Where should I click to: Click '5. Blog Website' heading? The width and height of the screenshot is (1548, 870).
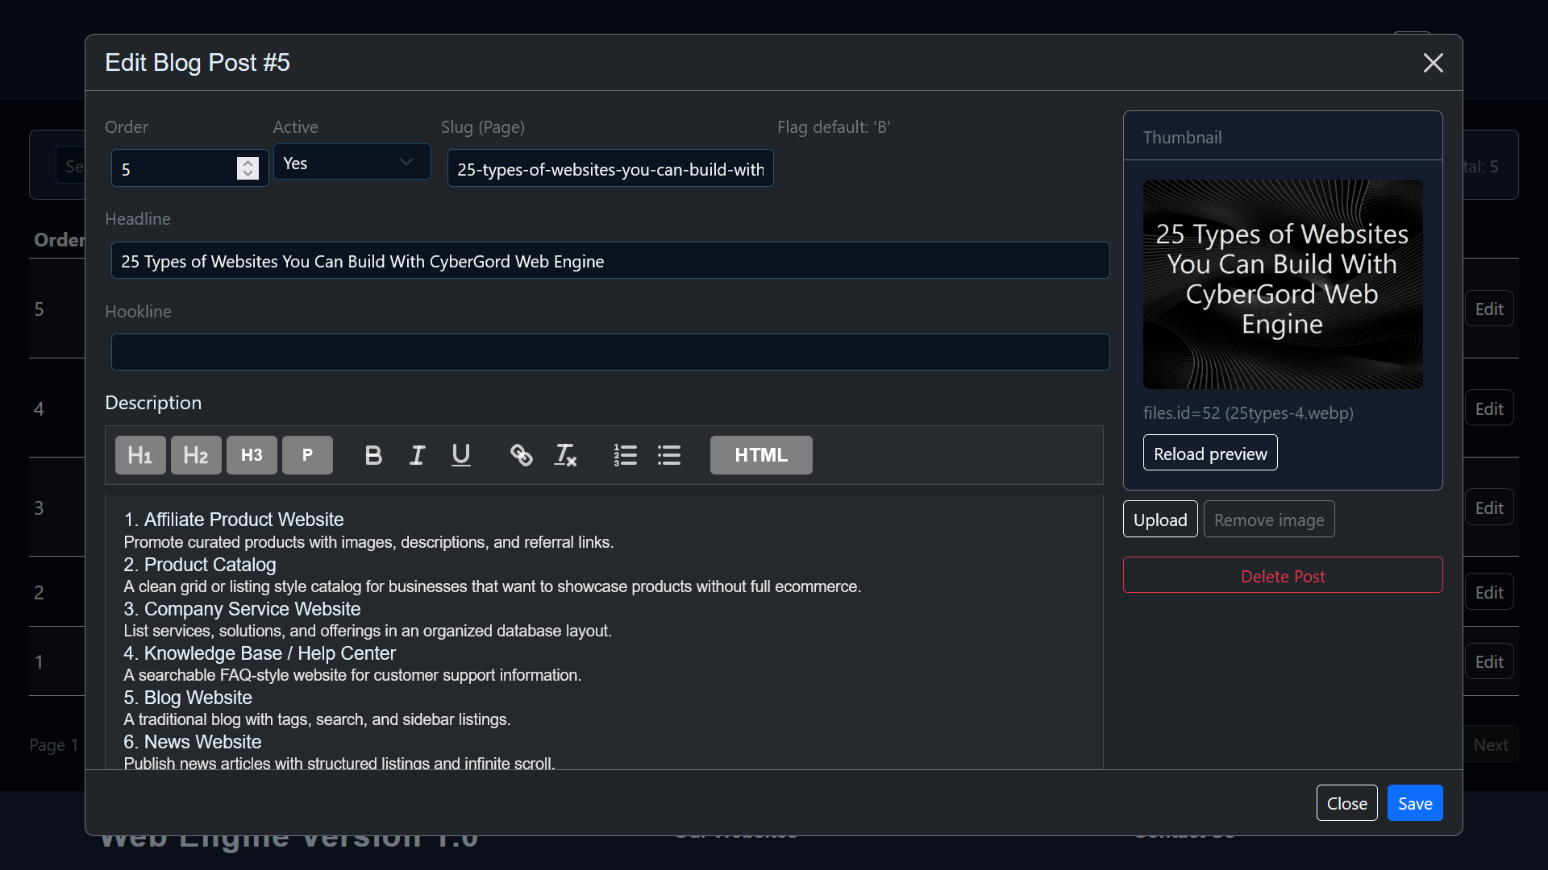click(188, 698)
